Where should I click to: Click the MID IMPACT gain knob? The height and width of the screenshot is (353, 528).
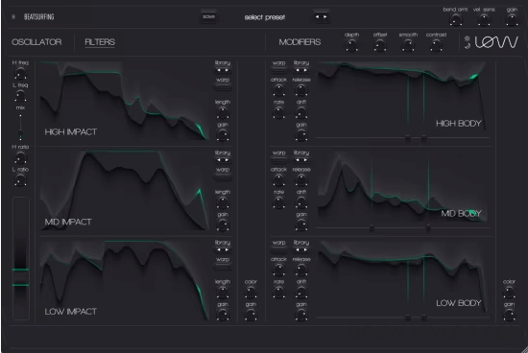click(223, 224)
